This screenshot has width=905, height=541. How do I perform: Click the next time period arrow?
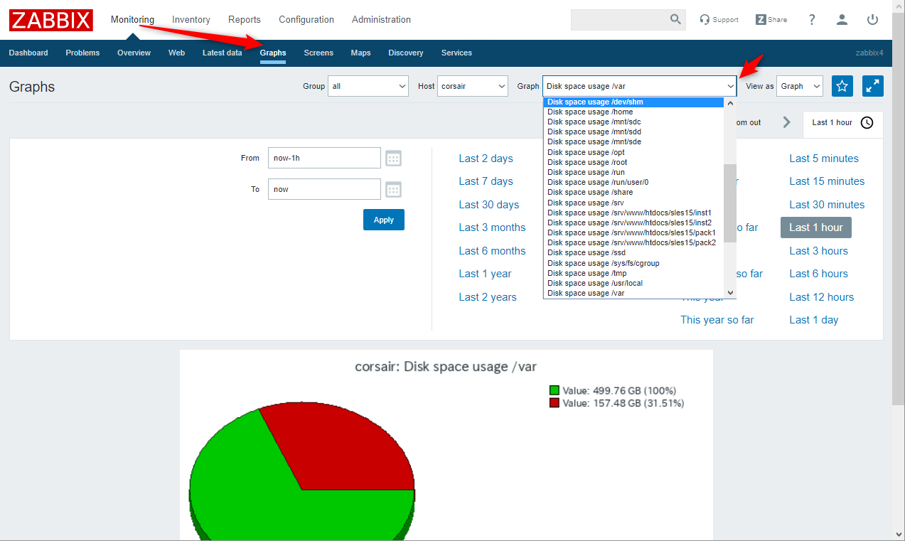(786, 122)
